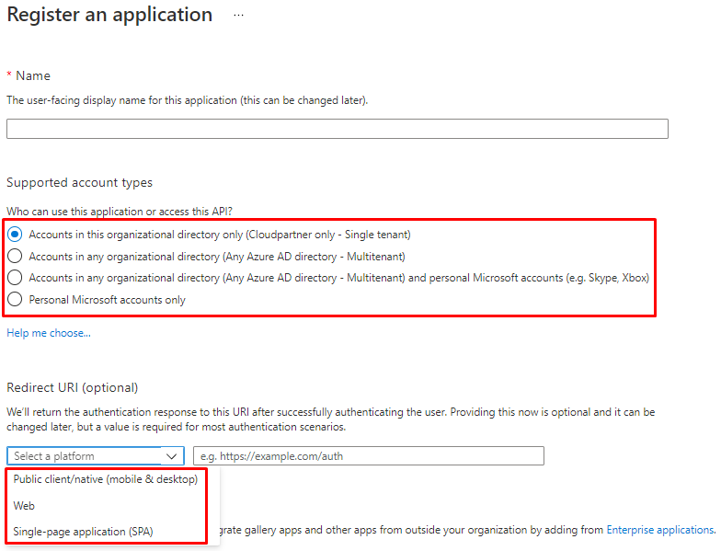Choose the Multitenant-only Azure AD directory radio option
721x551 pixels.
pos(15,257)
